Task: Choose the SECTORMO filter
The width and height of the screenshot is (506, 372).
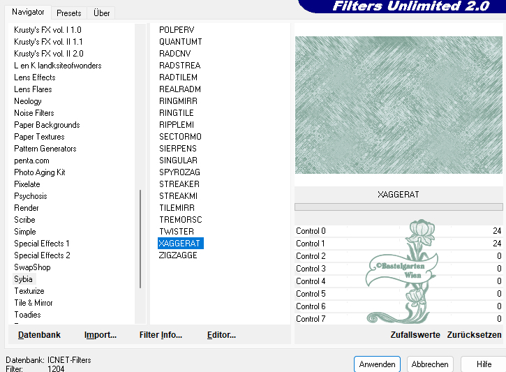Action: (x=180, y=137)
